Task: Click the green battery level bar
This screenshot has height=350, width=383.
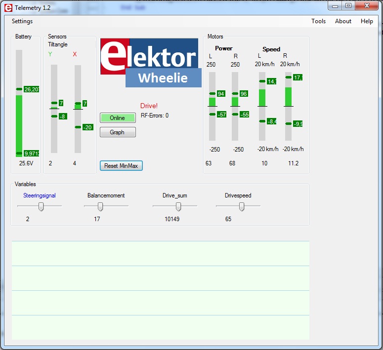Action: pos(19,126)
